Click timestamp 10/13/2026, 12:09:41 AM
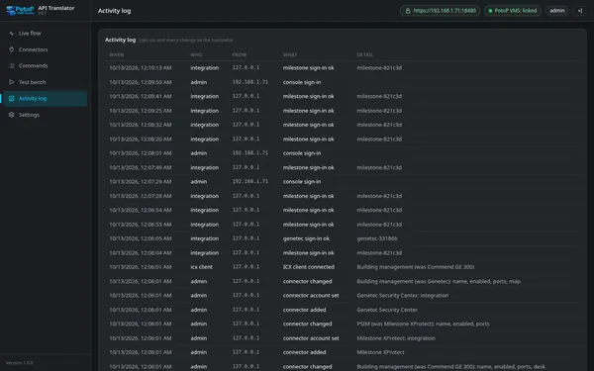This screenshot has width=594, height=371. point(141,96)
